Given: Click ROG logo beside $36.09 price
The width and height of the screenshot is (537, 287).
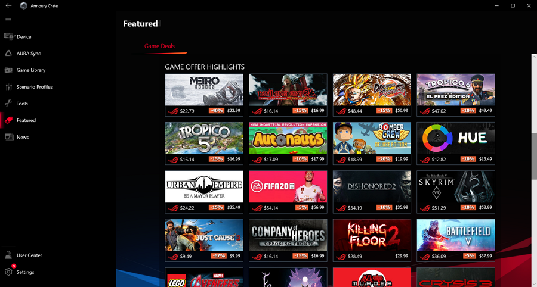Looking at the screenshot, I should point(425,257).
